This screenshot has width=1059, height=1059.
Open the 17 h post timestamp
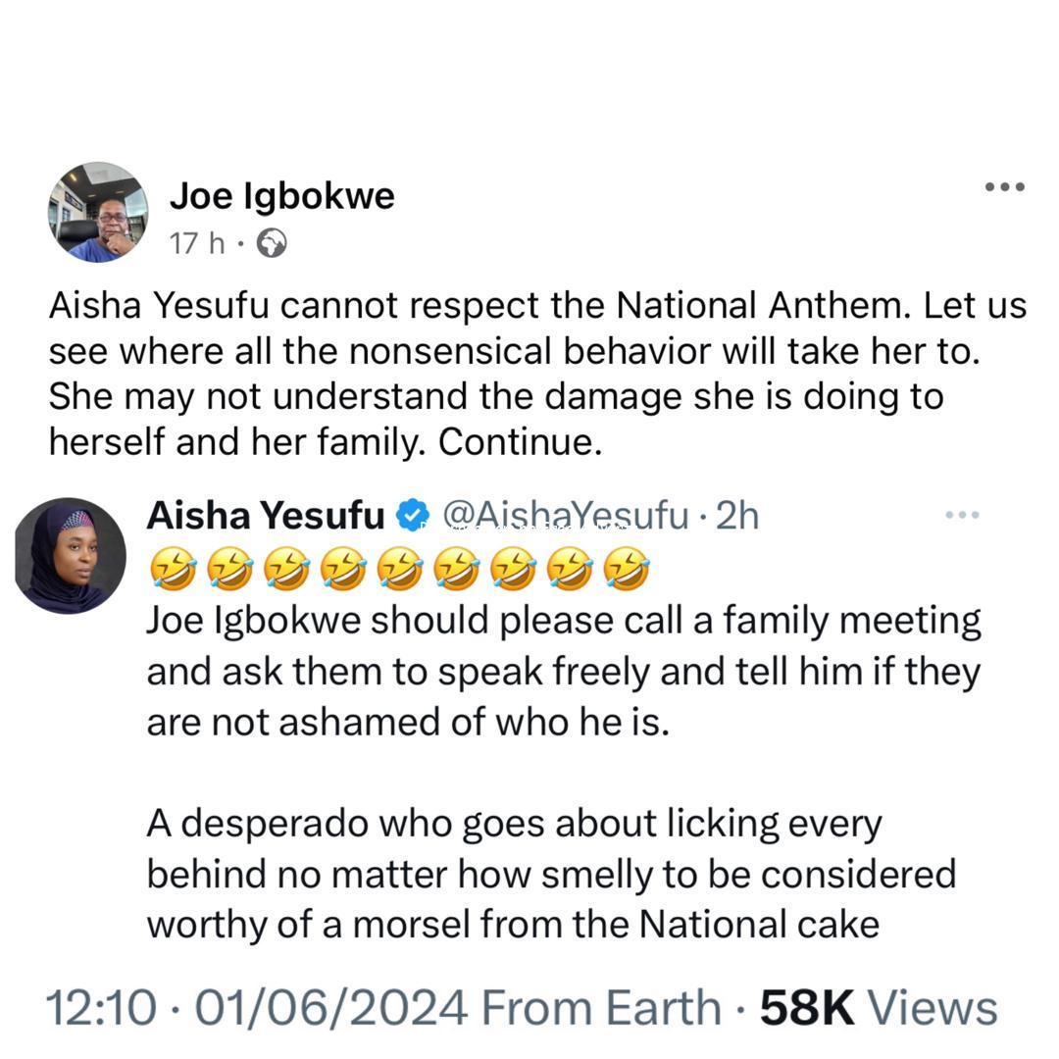197,243
